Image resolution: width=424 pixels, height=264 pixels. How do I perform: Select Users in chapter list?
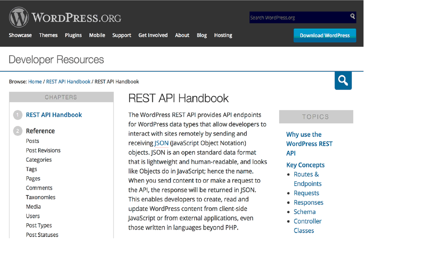point(33,216)
